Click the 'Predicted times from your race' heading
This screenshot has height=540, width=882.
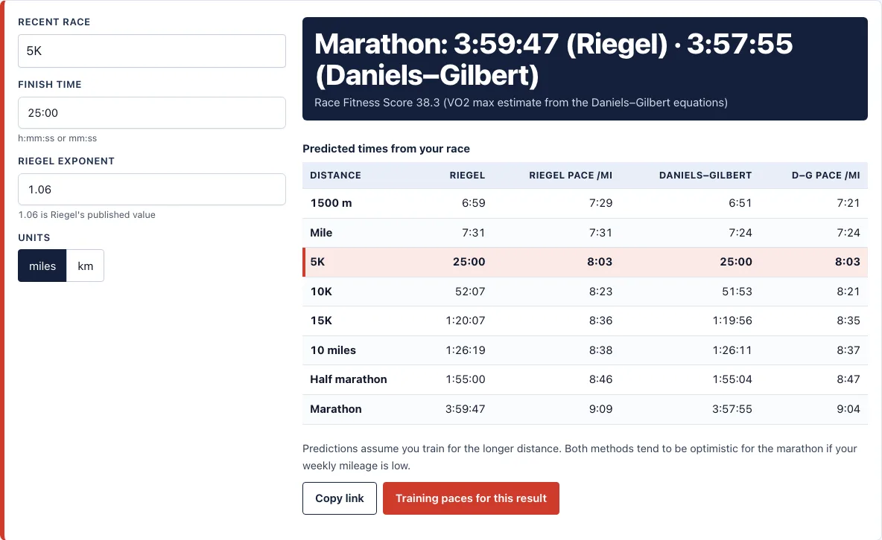pos(386,149)
